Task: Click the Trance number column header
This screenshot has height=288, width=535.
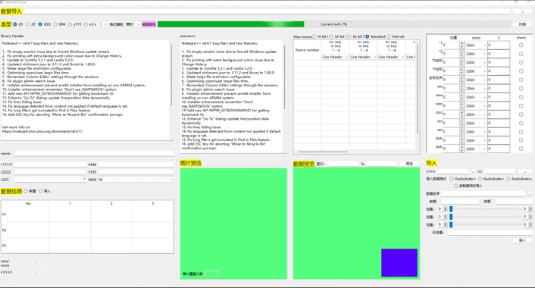Action: pyautogui.click(x=307, y=50)
